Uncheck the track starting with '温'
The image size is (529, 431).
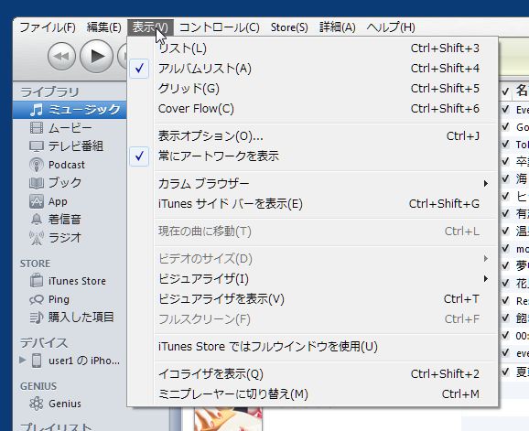(x=505, y=231)
